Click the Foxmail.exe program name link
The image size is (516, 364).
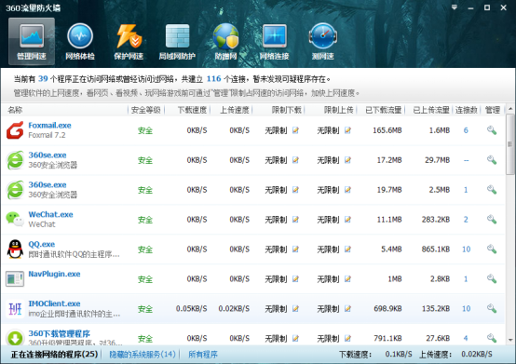[49, 126]
